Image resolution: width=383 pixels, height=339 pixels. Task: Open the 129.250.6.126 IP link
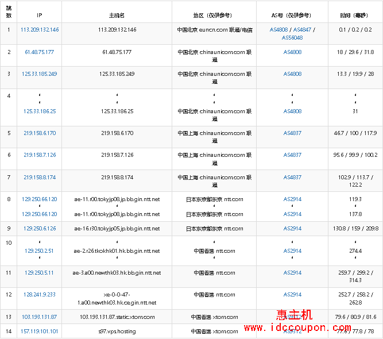click(x=40, y=228)
